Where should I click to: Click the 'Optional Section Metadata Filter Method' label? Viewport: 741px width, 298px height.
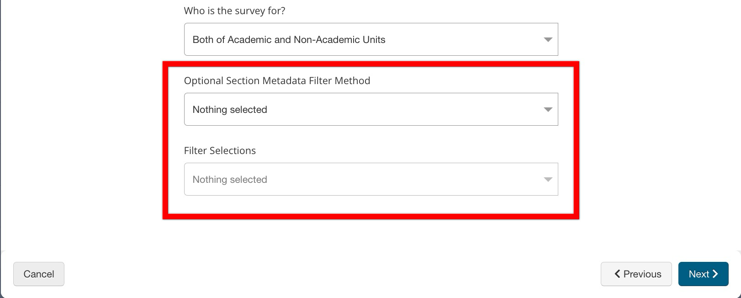point(277,81)
